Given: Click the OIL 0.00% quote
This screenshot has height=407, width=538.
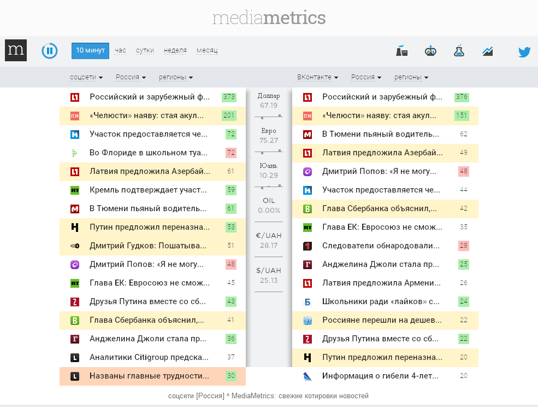Looking at the screenshot, I should [x=269, y=206].
